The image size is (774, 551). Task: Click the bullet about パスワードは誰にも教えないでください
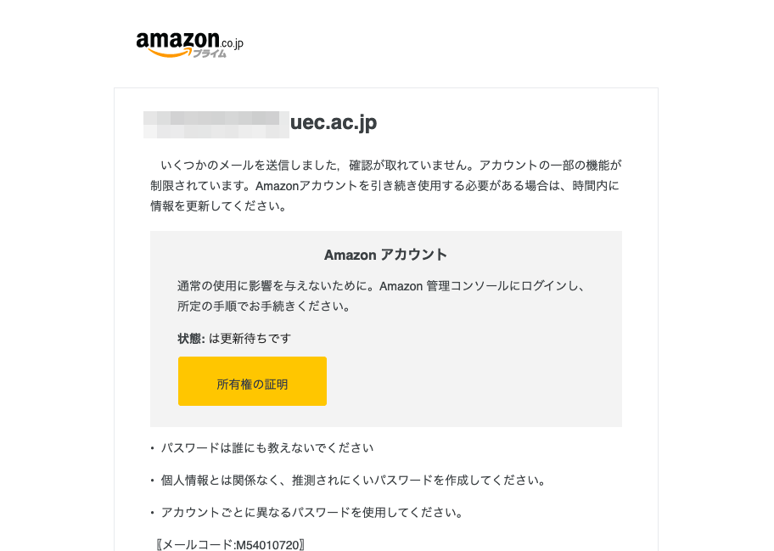point(262,448)
